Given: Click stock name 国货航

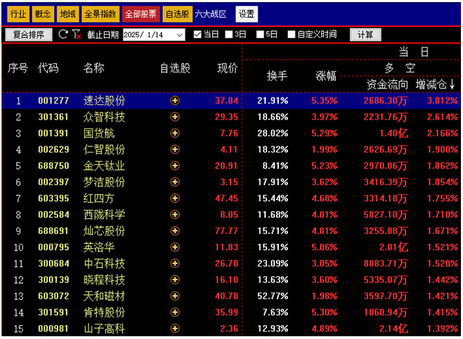Looking at the screenshot, I should click(99, 133).
